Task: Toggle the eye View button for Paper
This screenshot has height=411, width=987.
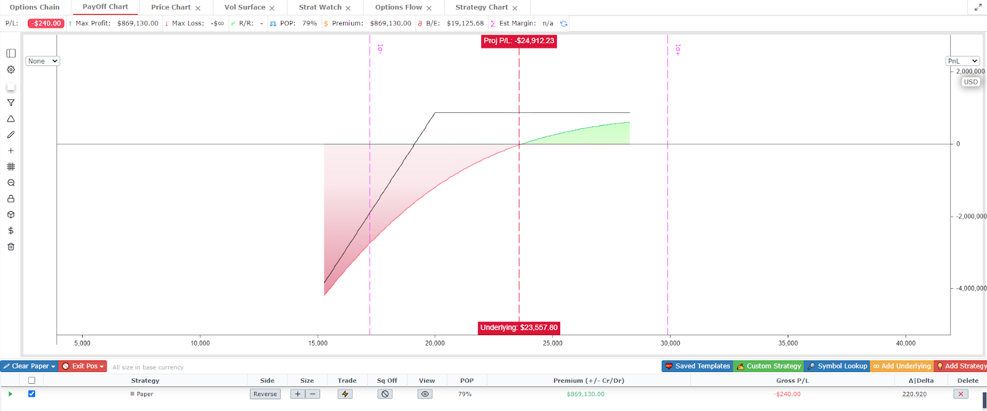Action: 425,394
